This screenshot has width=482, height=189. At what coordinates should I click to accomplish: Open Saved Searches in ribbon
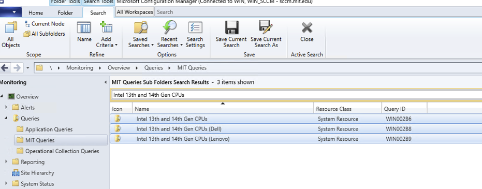point(141,27)
